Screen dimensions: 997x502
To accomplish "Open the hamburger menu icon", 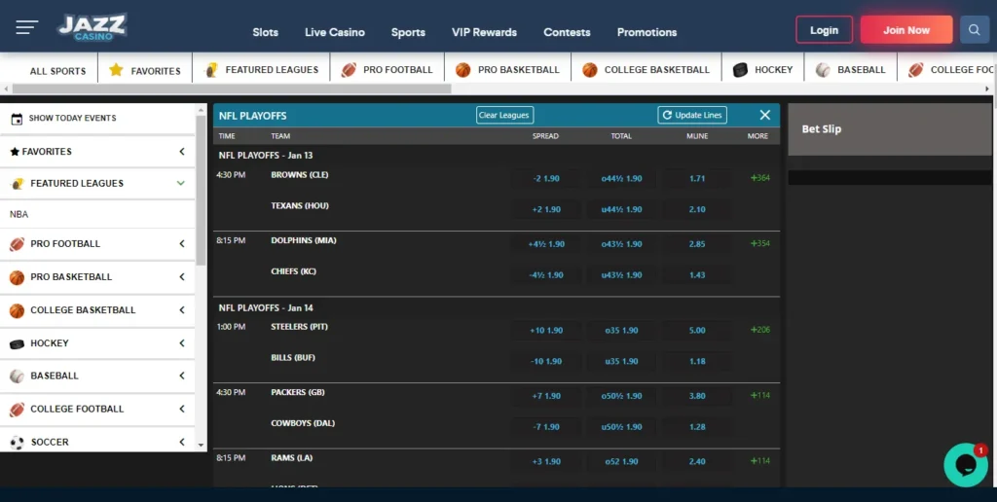I will pos(26,28).
